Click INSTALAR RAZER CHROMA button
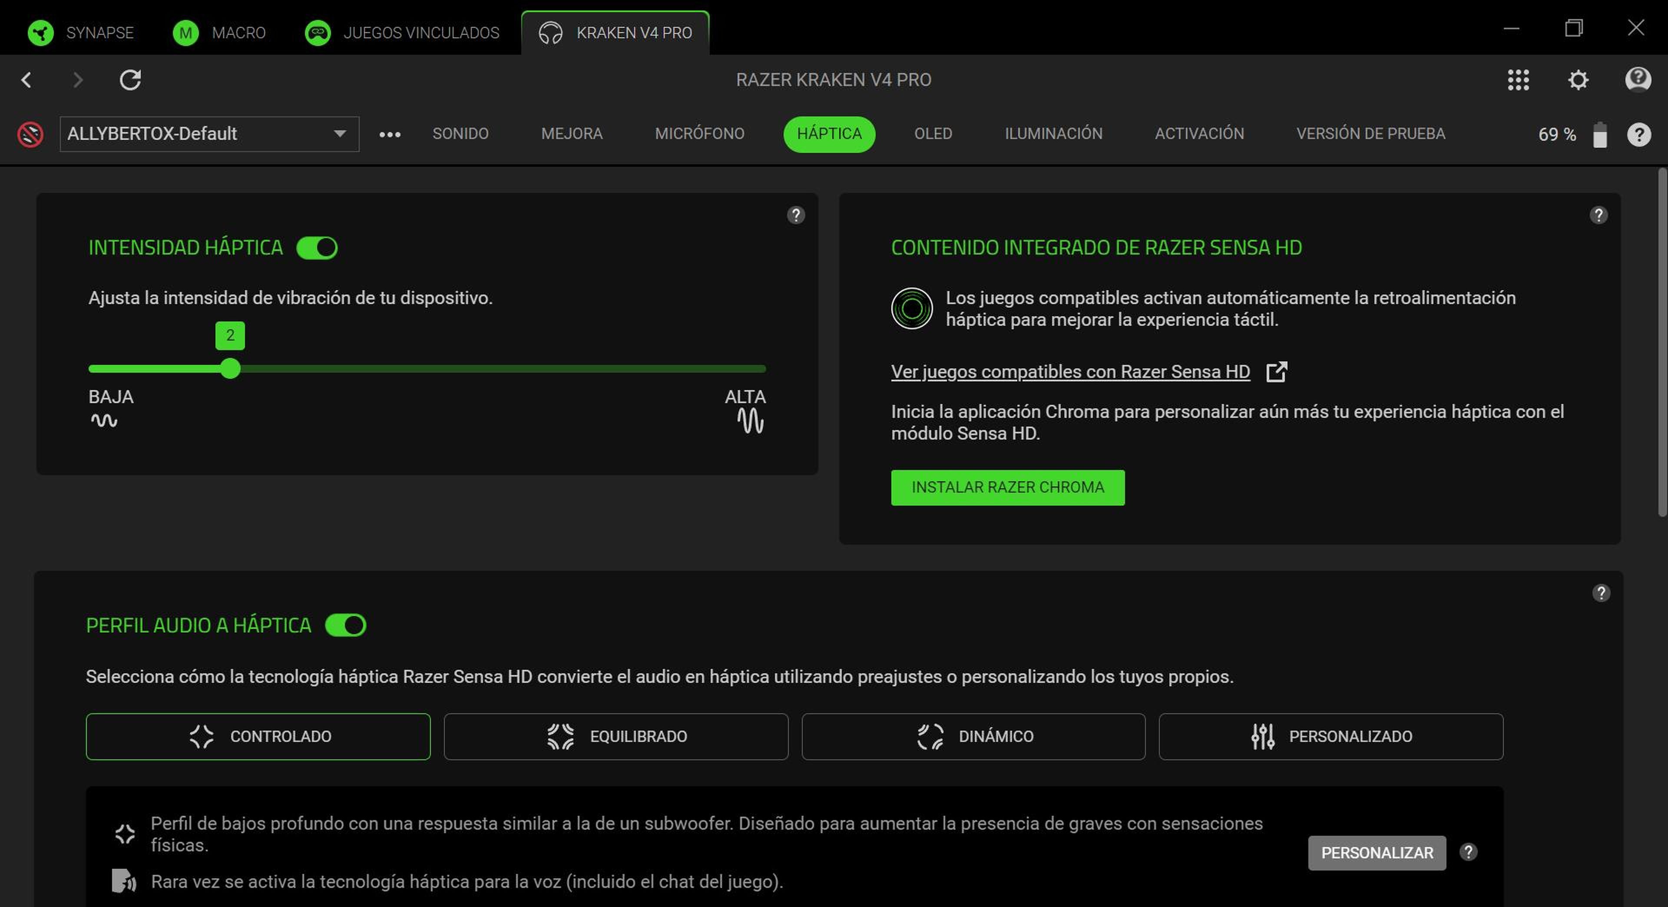Viewport: 1668px width, 907px height. 1008,487
